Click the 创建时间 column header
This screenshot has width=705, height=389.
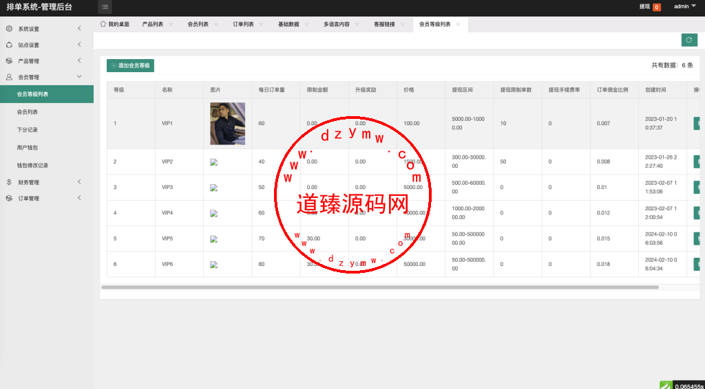tap(663, 90)
